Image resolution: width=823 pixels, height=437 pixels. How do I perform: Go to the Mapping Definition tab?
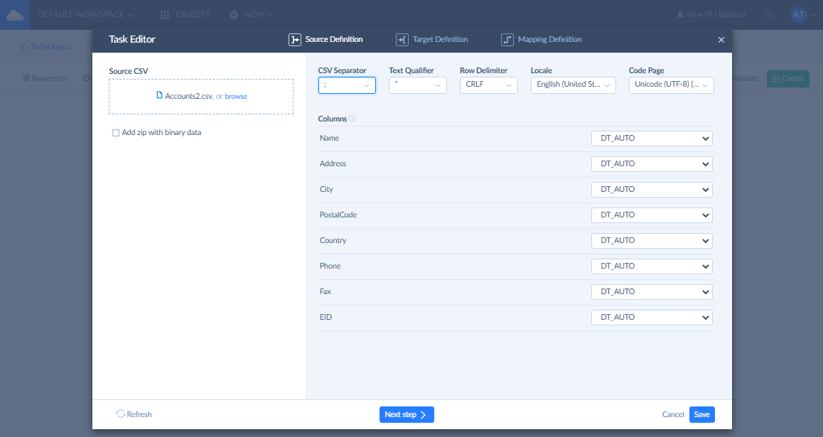[549, 40]
